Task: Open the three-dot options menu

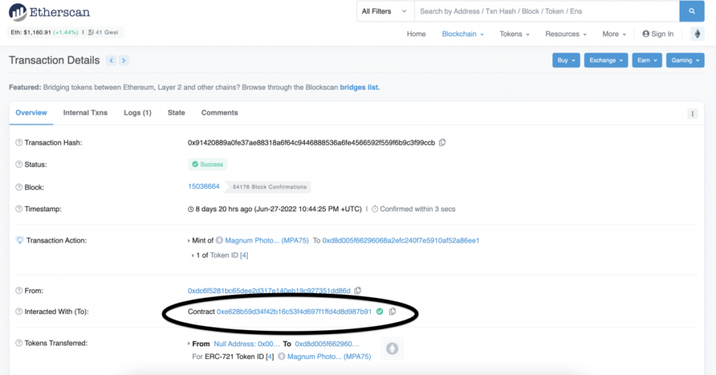Action: (x=692, y=114)
